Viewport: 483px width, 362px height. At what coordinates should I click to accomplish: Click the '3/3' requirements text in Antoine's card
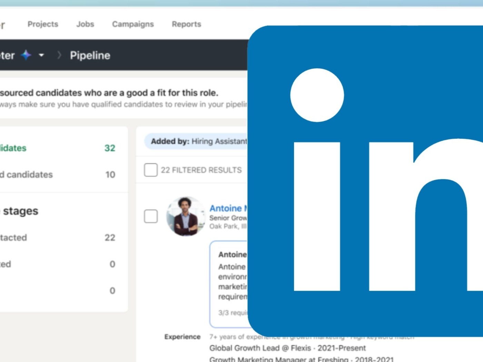(233, 313)
